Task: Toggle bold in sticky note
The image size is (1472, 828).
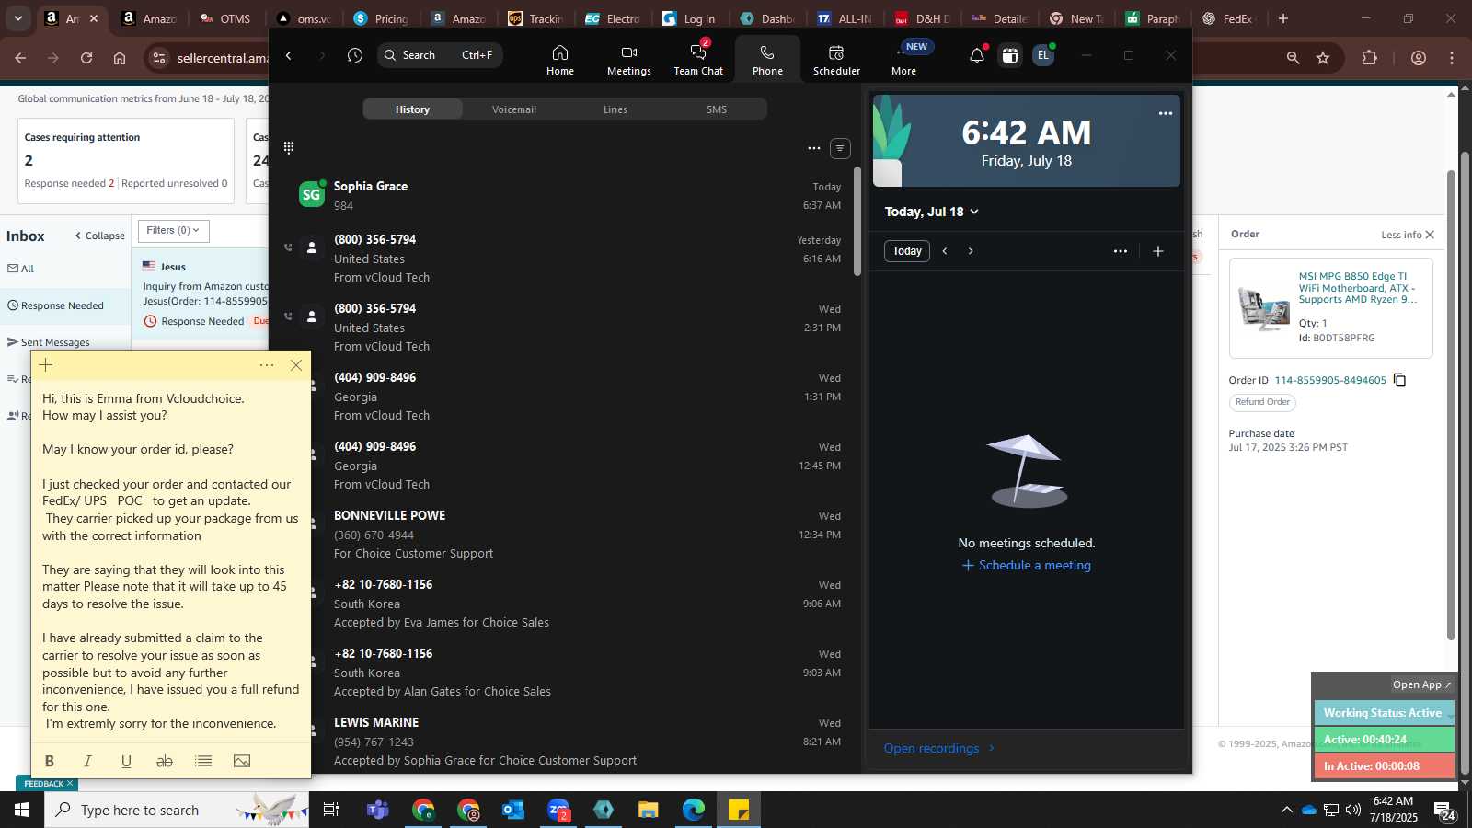Action: click(50, 761)
